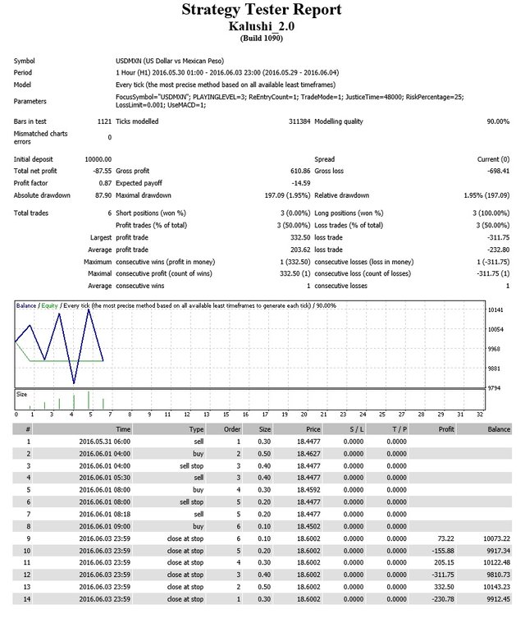Click the Short positions value 3 (0.00%)

[x=295, y=213]
